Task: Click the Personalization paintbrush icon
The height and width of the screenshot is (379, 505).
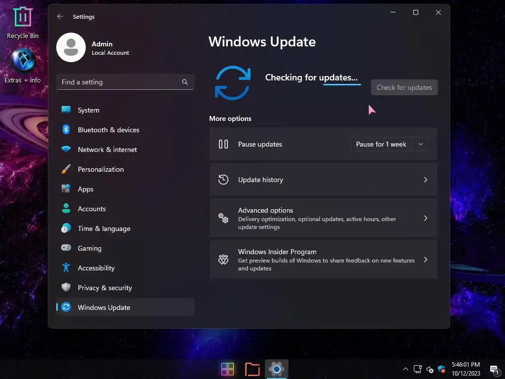Action: tap(66, 169)
